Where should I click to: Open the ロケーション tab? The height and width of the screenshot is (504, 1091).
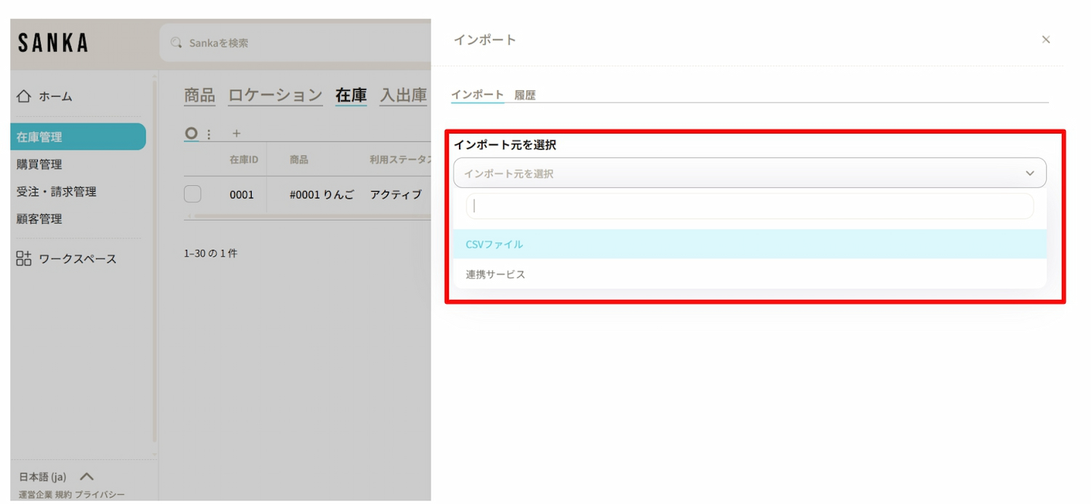point(275,95)
